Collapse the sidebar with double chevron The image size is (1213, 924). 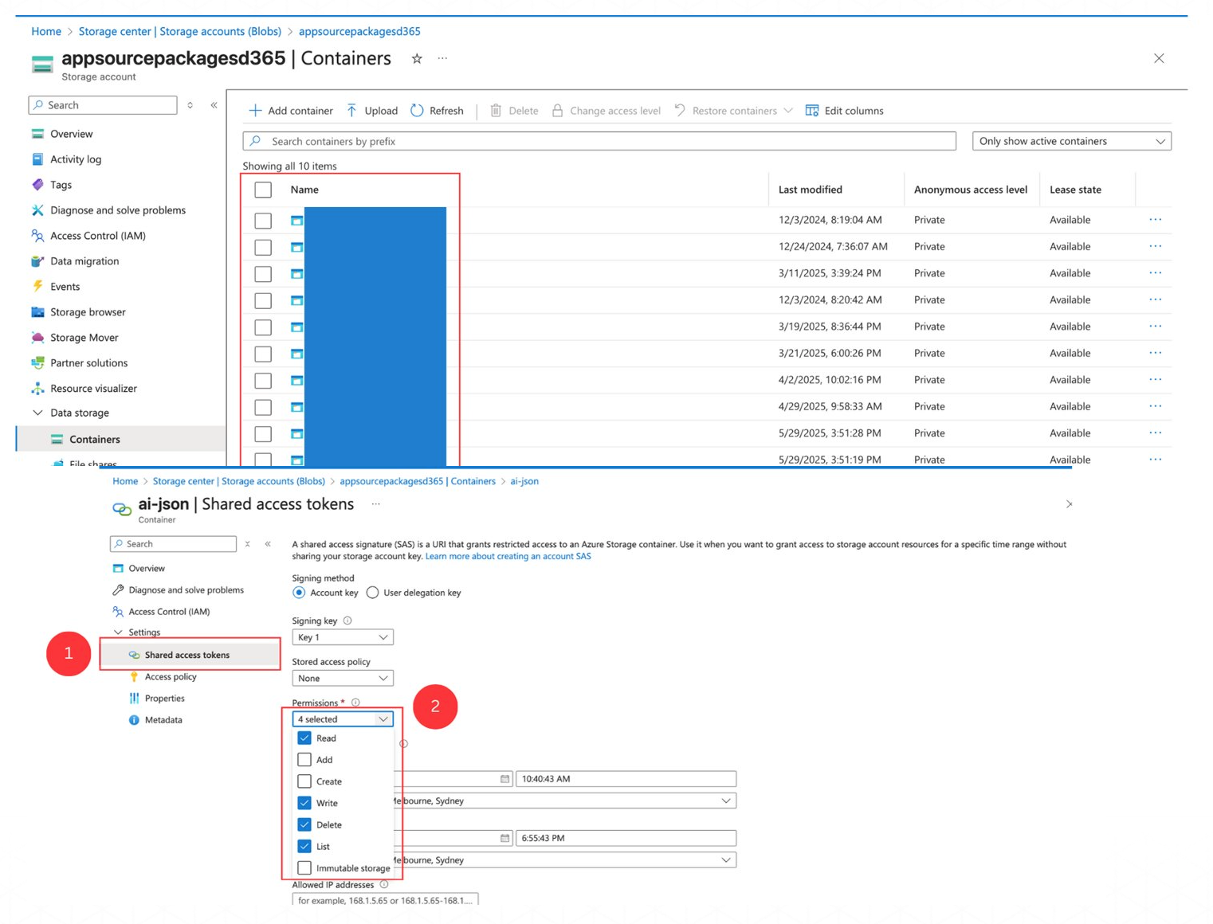[214, 105]
